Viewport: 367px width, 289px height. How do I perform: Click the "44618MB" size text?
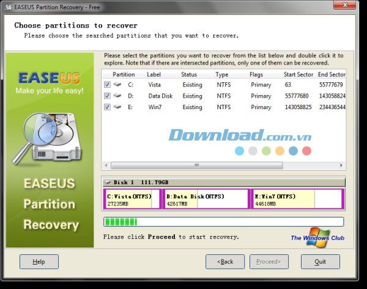coord(265,204)
